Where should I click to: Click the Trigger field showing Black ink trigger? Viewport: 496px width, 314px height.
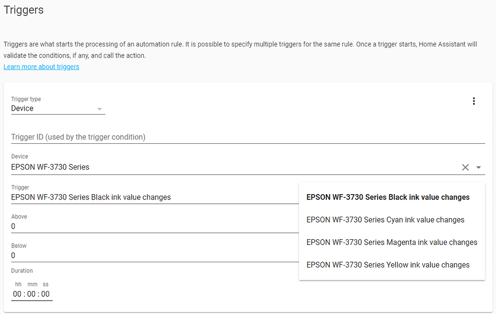click(x=144, y=197)
